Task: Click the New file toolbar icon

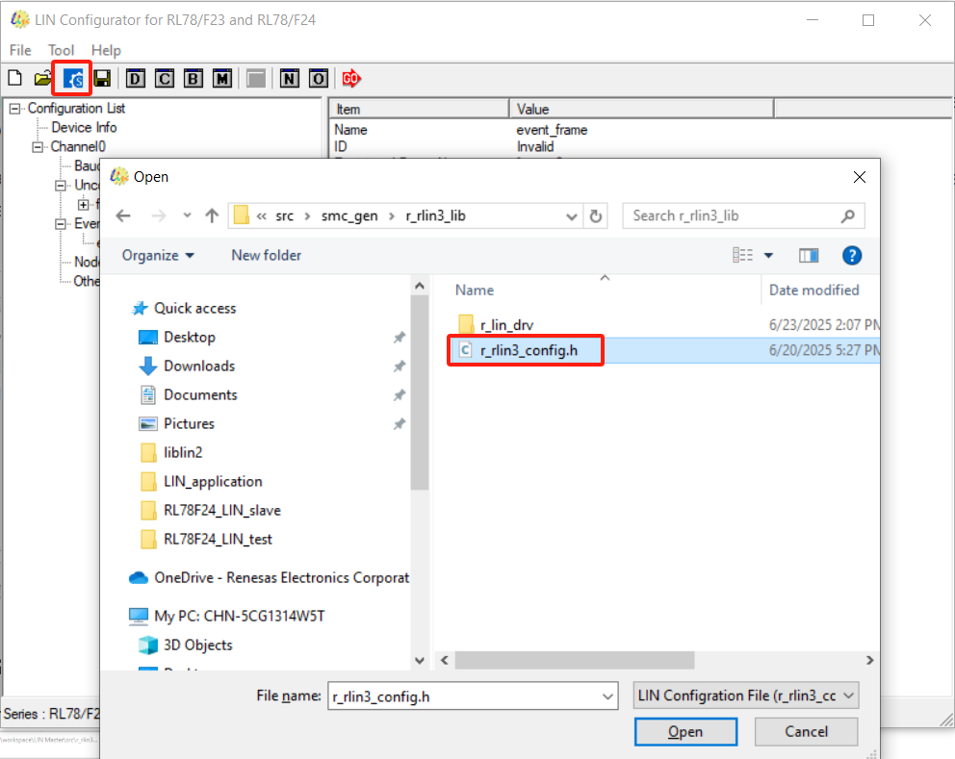Action: (x=14, y=79)
